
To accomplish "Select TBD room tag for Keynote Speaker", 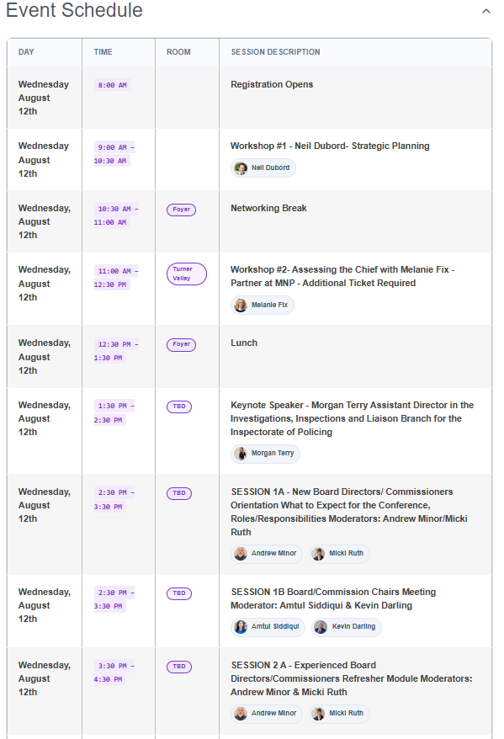I will point(179,407).
